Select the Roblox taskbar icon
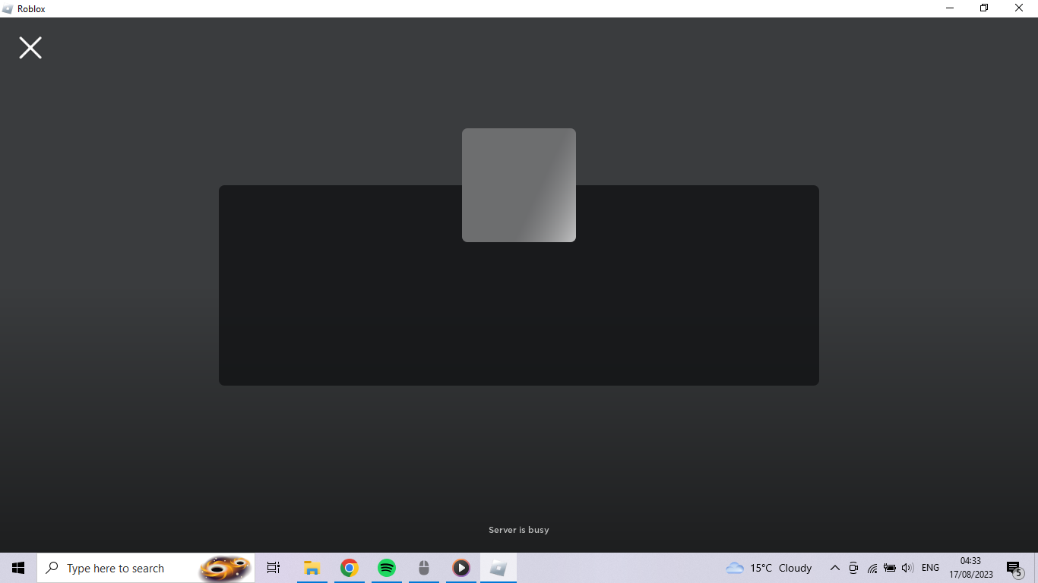Screen dimensions: 1038x583 pyautogui.click(x=498, y=568)
